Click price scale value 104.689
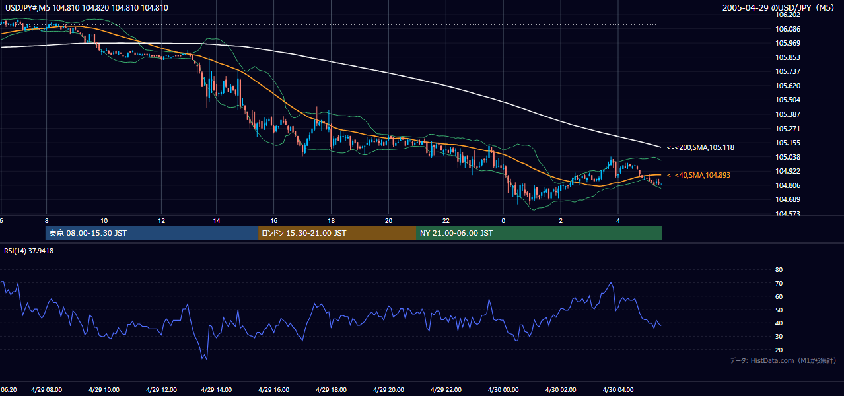Screen dimensions: 844x396 click(x=788, y=200)
